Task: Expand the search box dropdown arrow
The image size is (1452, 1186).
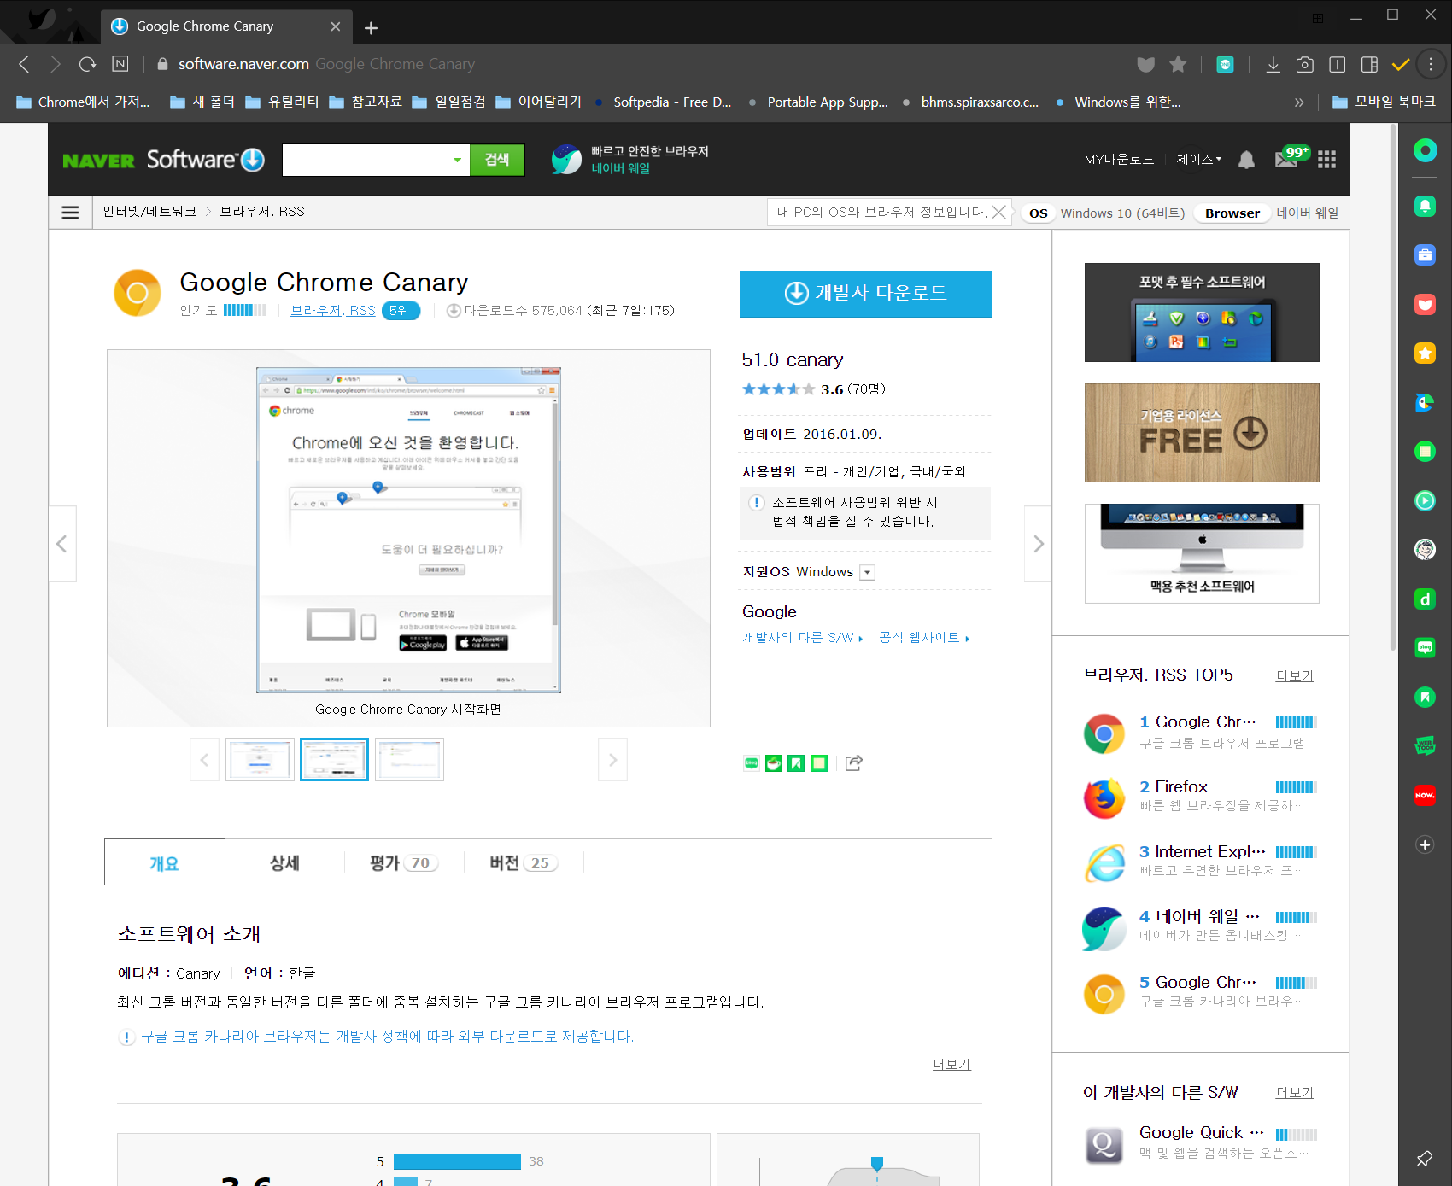Action: pyautogui.click(x=457, y=160)
